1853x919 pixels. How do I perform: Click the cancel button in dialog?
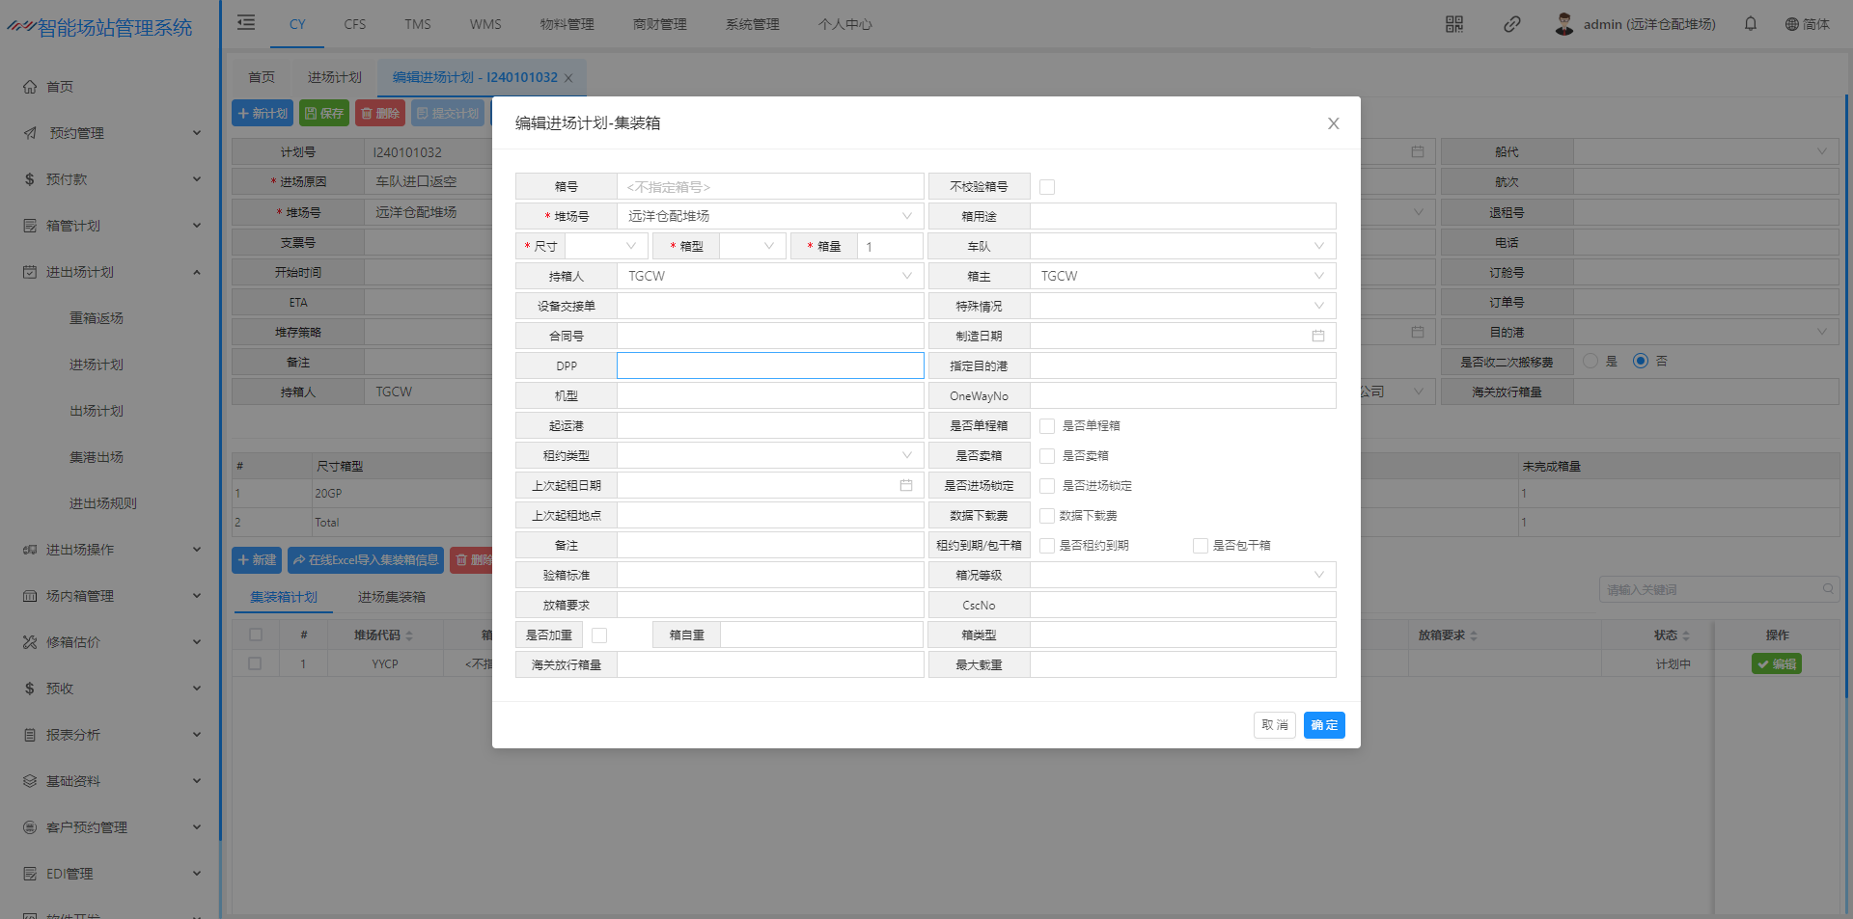click(1274, 725)
